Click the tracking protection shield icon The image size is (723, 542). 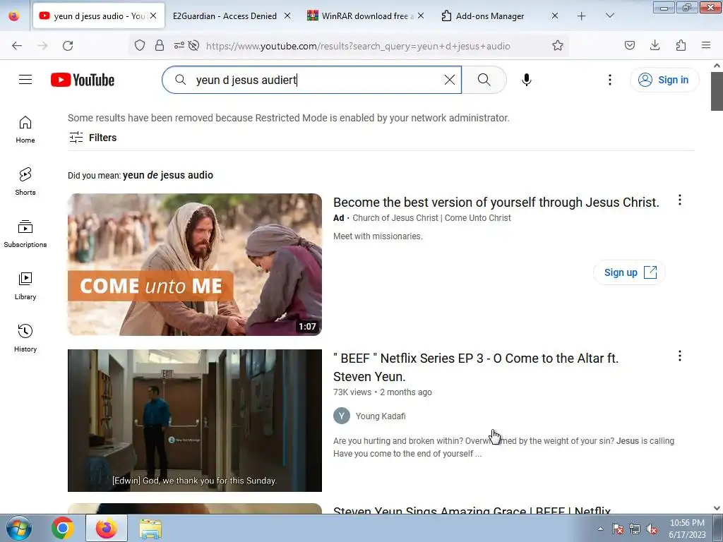[140, 45]
